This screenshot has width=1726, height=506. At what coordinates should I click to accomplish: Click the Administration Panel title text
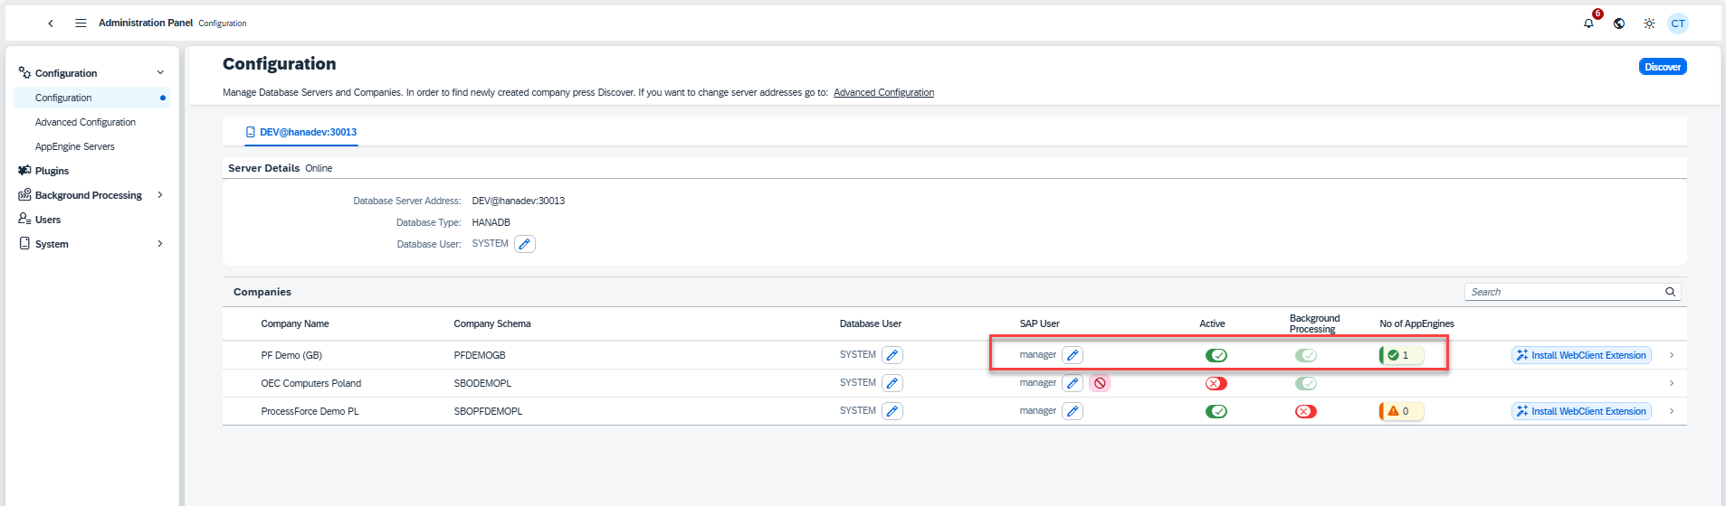(x=146, y=23)
